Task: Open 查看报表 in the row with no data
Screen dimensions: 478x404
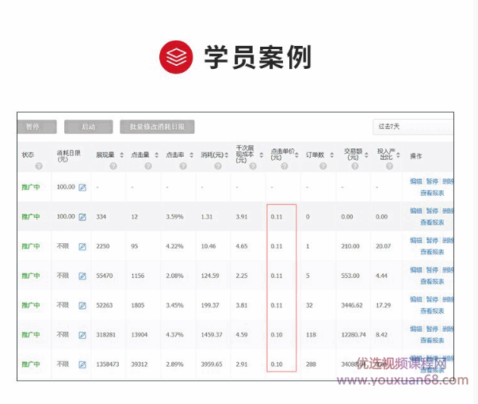Action: (x=432, y=192)
